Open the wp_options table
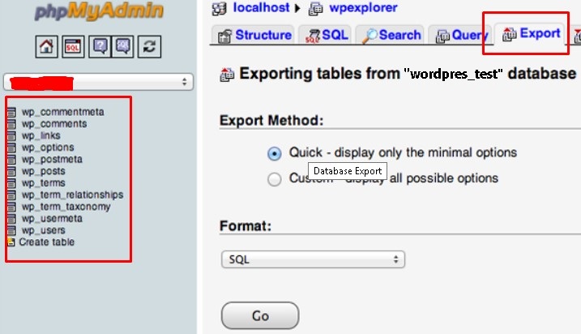Screen dimensions: 581x334 (x=48, y=148)
